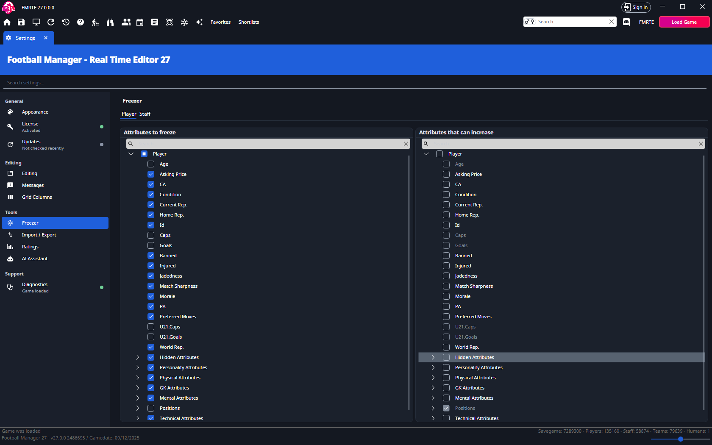Click the face scan icon
This screenshot has width=712, height=445.
tap(170, 22)
